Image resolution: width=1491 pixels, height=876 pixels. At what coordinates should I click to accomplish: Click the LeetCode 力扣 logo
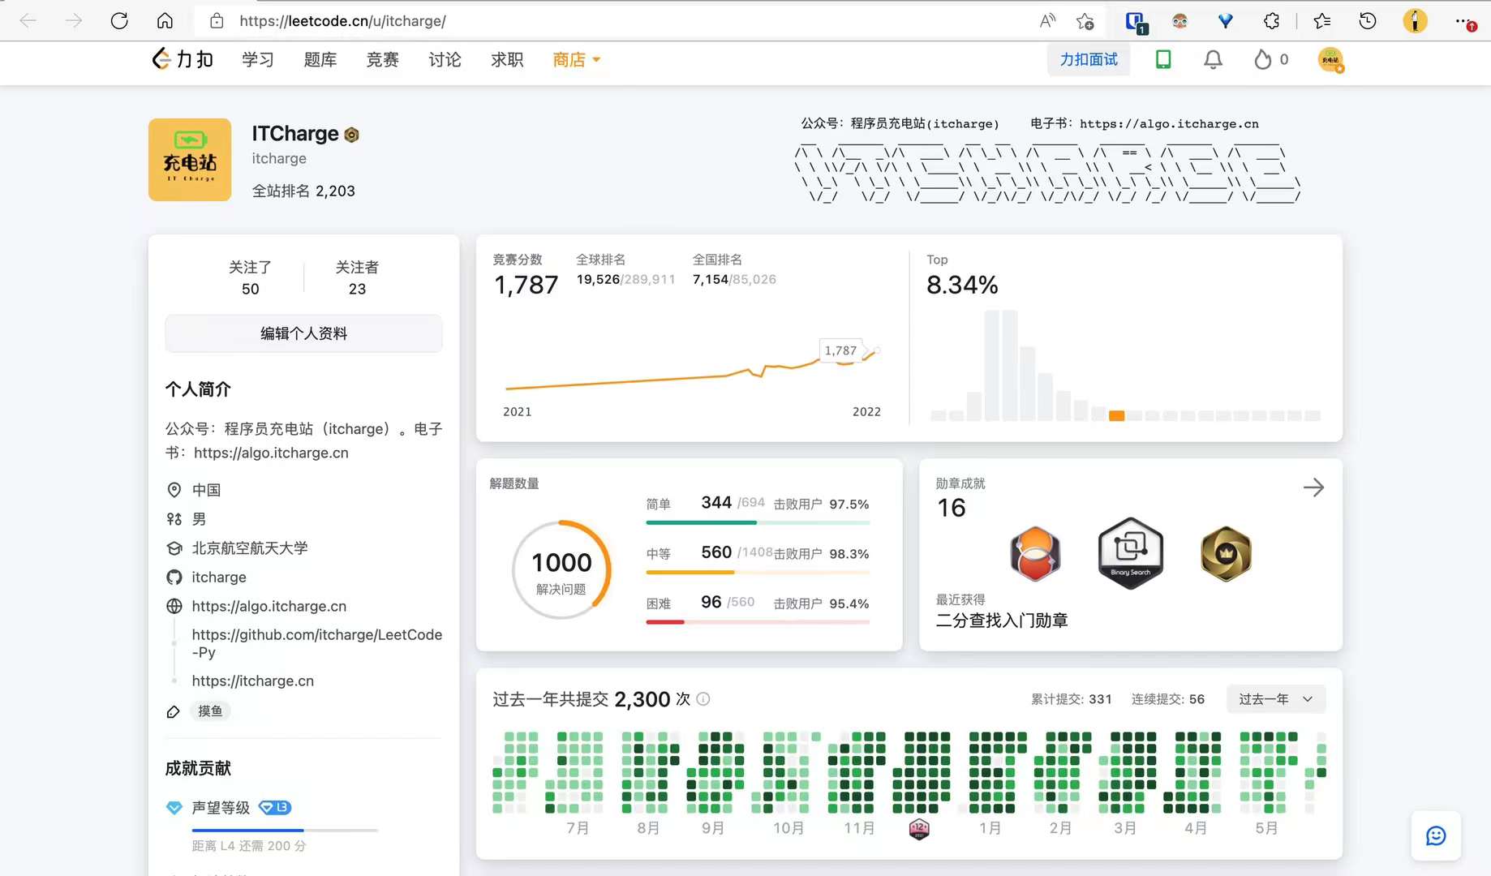coord(183,59)
